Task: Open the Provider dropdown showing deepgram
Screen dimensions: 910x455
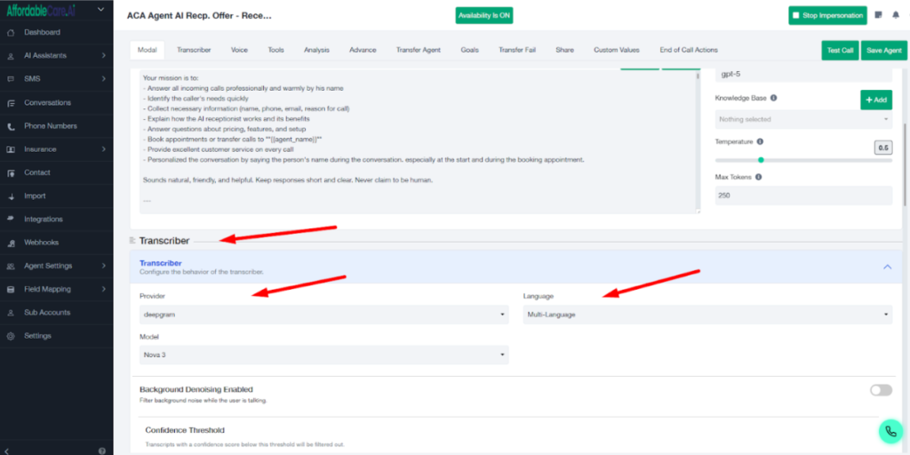Action: (x=323, y=315)
